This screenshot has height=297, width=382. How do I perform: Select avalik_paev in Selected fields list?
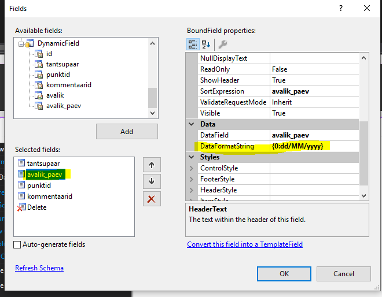[x=44, y=175]
